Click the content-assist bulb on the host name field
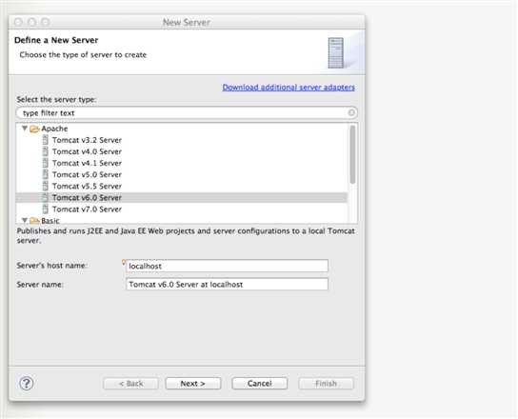This screenshot has width=518, height=419. tap(124, 263)
